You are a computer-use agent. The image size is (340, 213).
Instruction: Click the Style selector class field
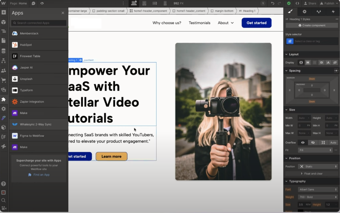point(316,41)
